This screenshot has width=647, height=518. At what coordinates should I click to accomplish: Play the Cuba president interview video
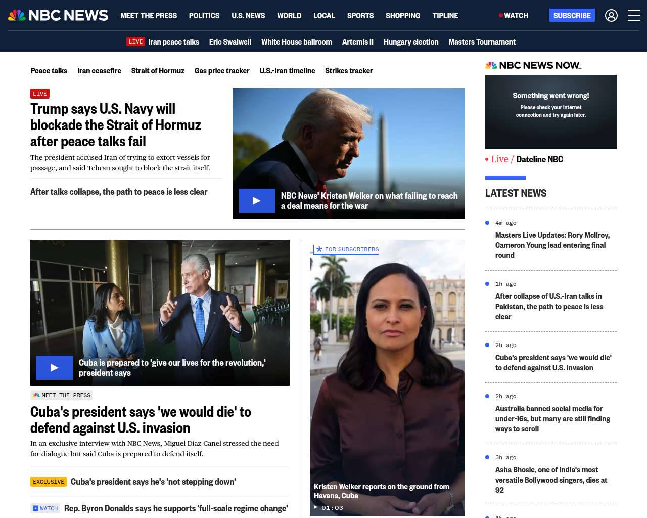[x=55, y=368]
